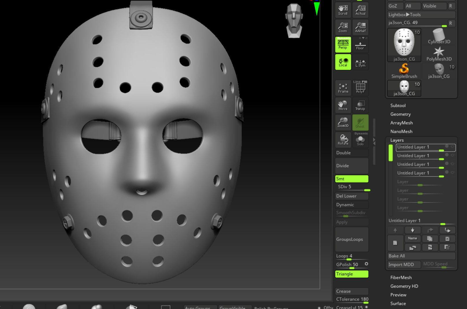This screenshot has height=309, width=467.
Task: Expand the Preview section
Action: 398,295
